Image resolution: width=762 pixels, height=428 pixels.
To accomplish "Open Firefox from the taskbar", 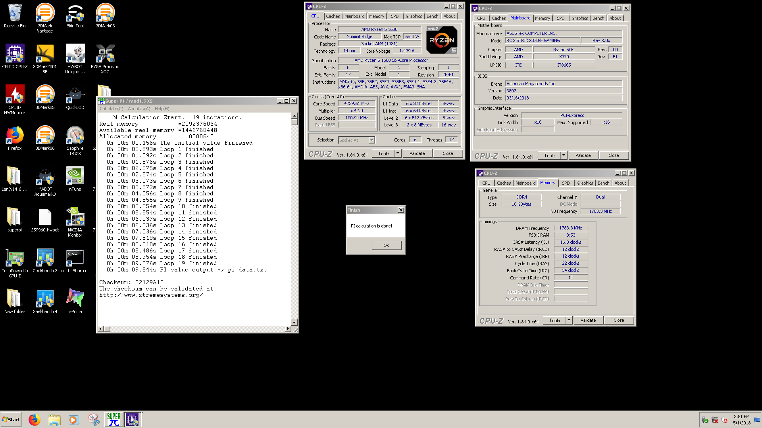I will pos(35,419).
